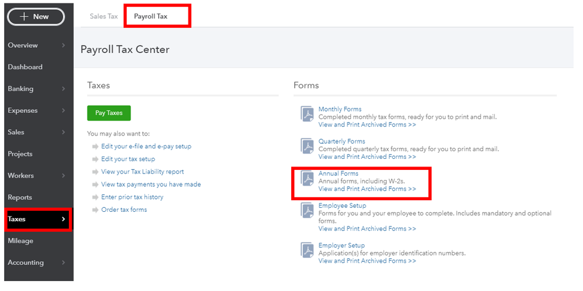The height and width of the screenshot is (291, 583).
Task: Click the Employer Setup PDF icon
Action: tap(307, 250)
